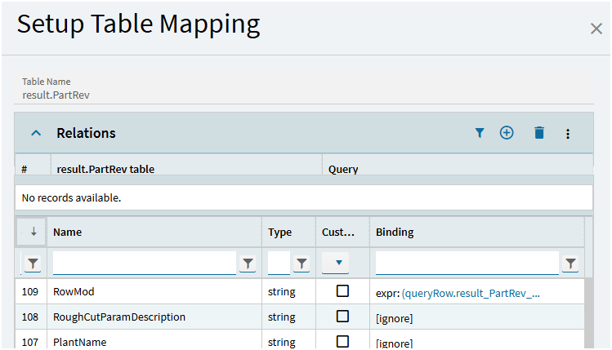Click the Name filter input field
This screenshot has width=612, height=350.
pos(144,263)
